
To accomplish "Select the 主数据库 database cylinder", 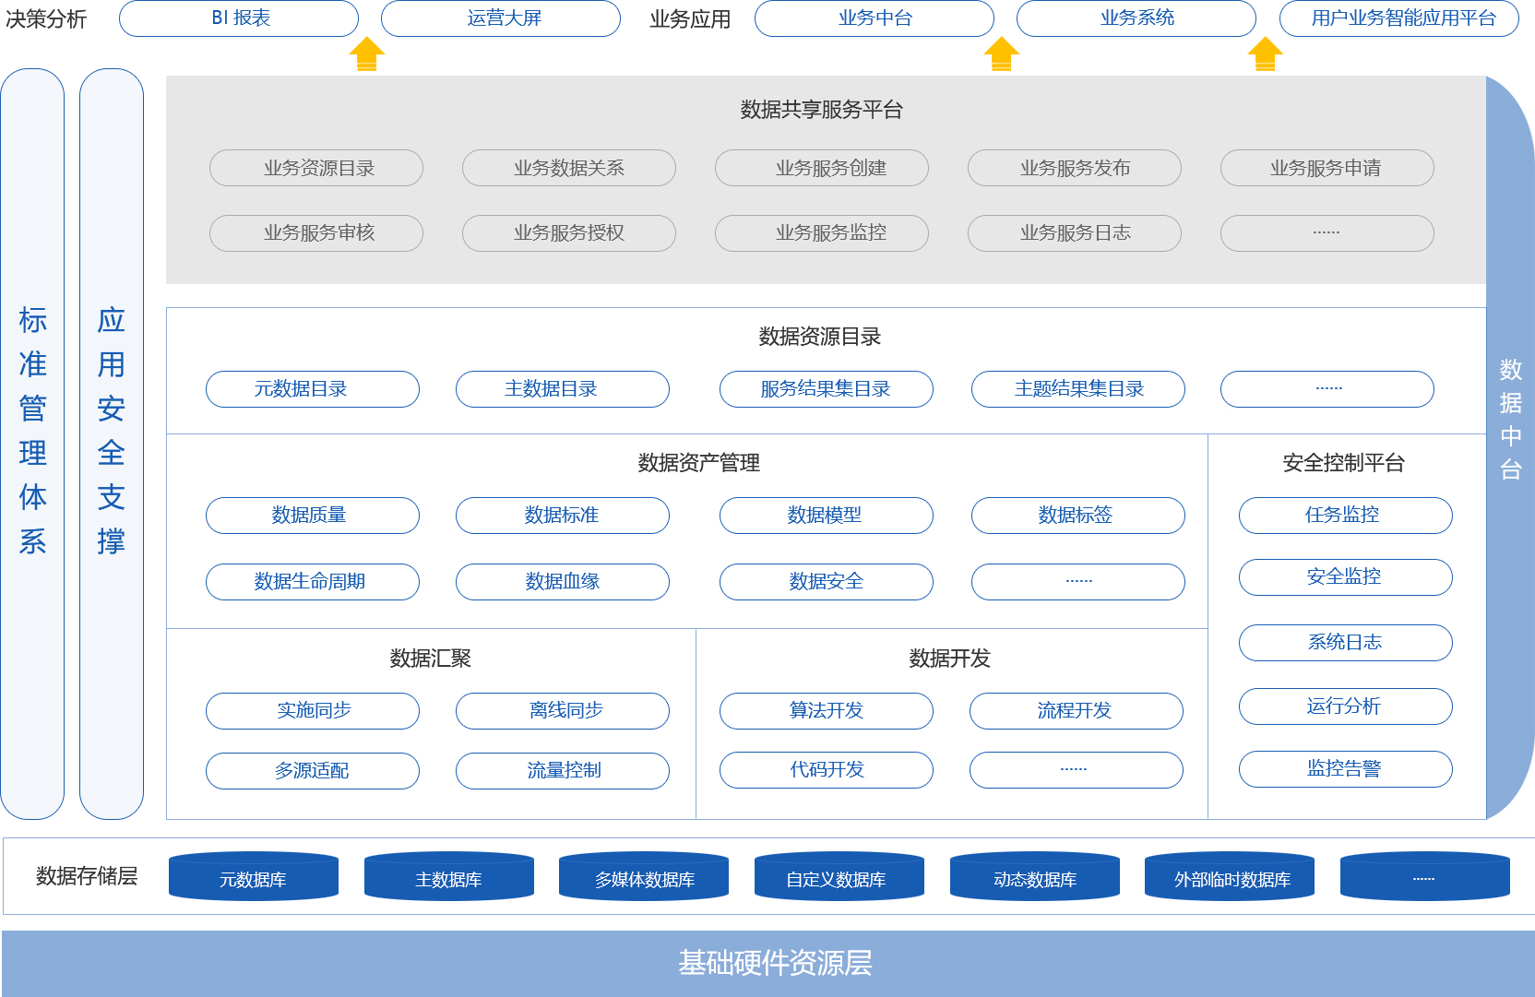I will coord(448,877).
